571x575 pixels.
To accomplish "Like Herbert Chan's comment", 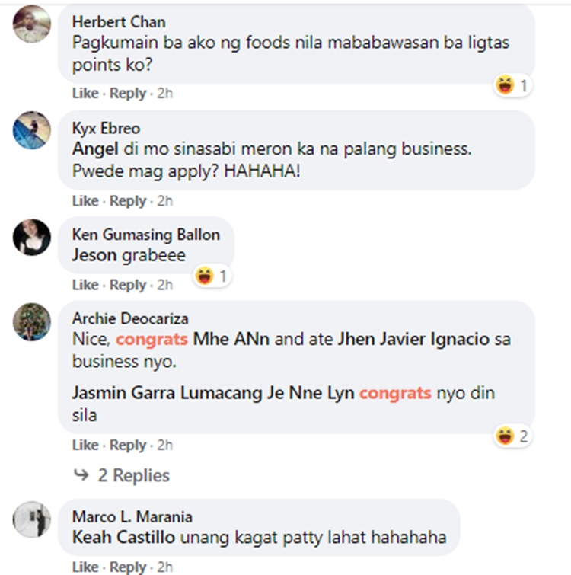I will (85, 93).
